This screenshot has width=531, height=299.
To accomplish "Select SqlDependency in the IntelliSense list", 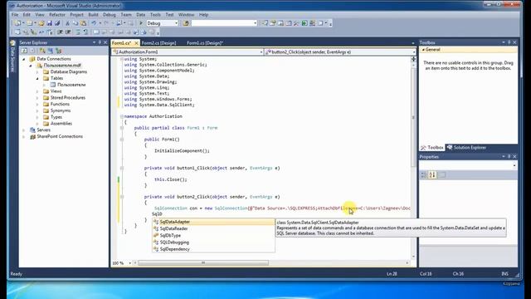I will point(213,249).
